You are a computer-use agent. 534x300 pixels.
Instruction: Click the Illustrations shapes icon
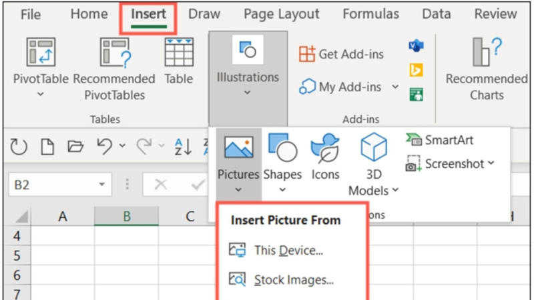[248, 49]
